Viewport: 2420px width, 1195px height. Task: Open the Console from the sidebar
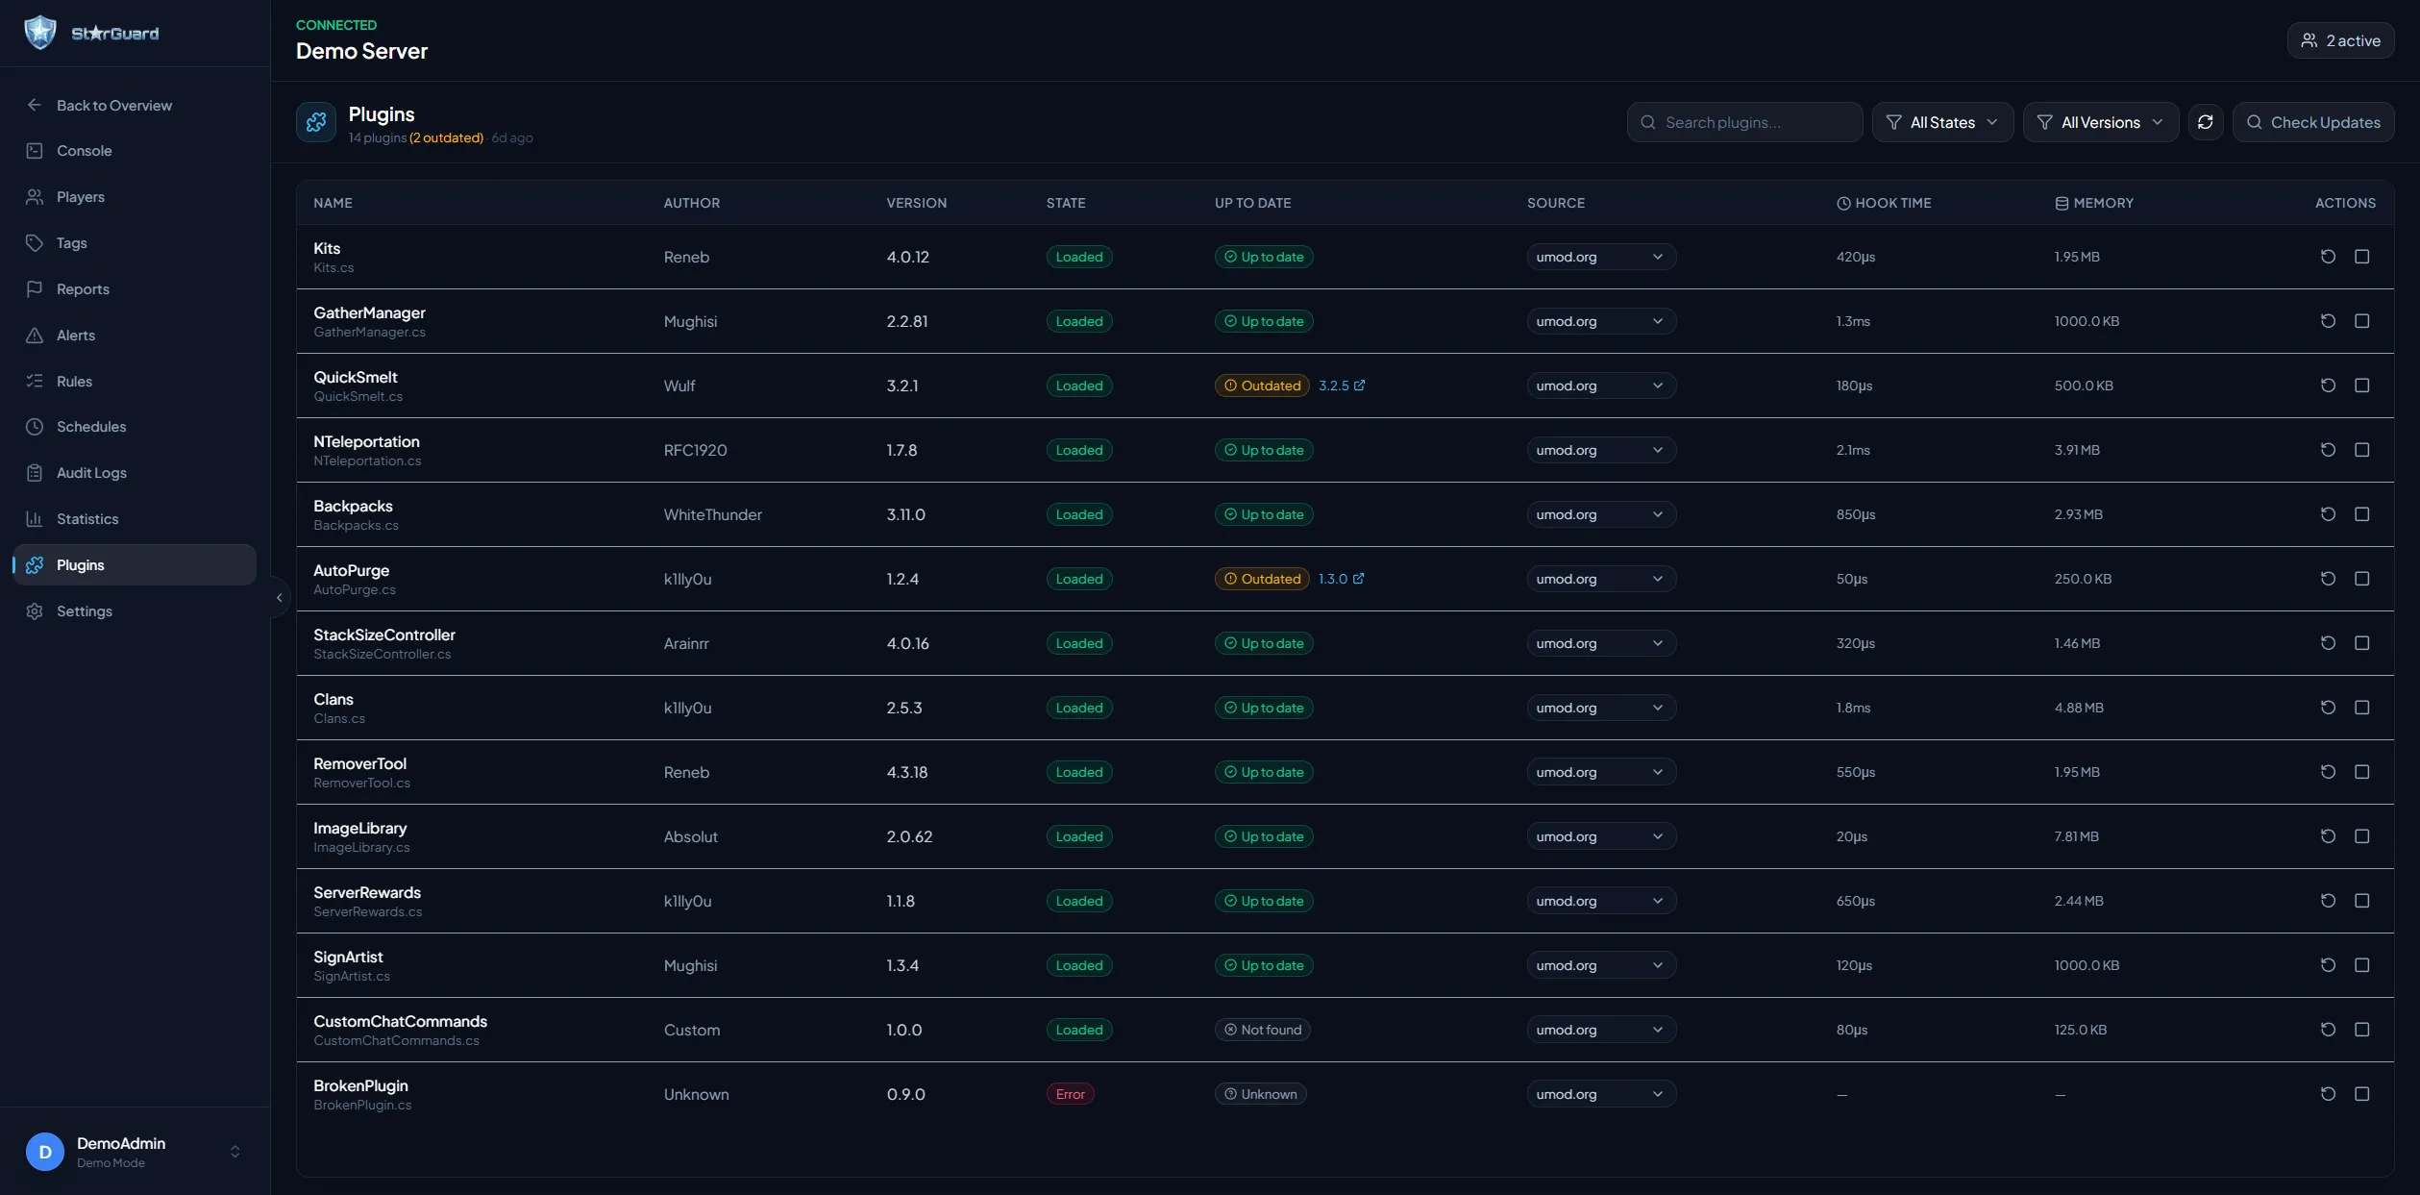coord(81,150)
